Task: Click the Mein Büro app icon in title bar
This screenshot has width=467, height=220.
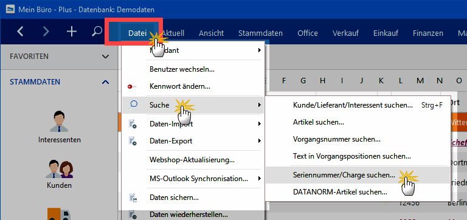Action: coord(10,10)
